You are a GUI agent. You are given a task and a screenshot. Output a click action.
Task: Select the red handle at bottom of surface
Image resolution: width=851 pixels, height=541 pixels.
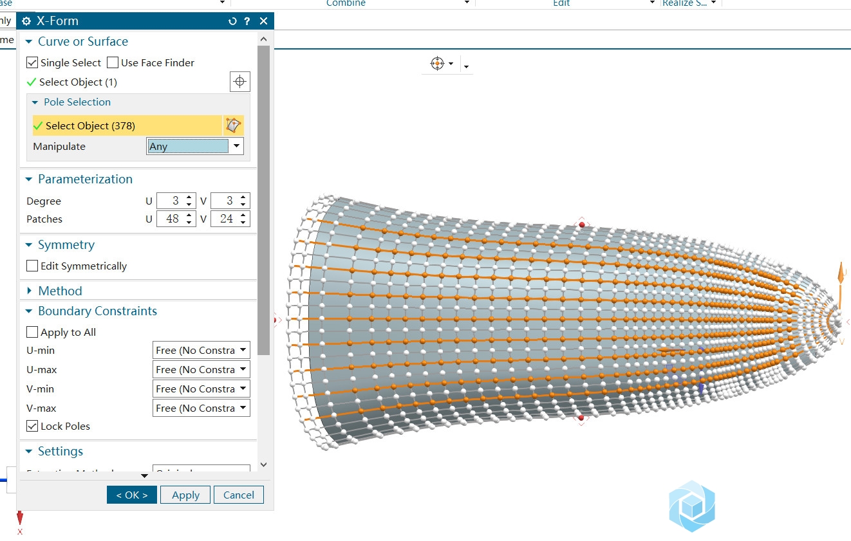click(581, 418)
